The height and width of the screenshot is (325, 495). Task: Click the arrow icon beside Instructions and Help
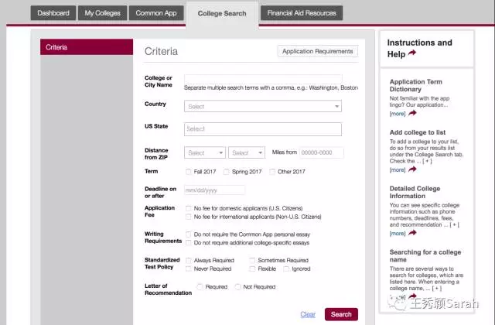(x=412, y=53)
